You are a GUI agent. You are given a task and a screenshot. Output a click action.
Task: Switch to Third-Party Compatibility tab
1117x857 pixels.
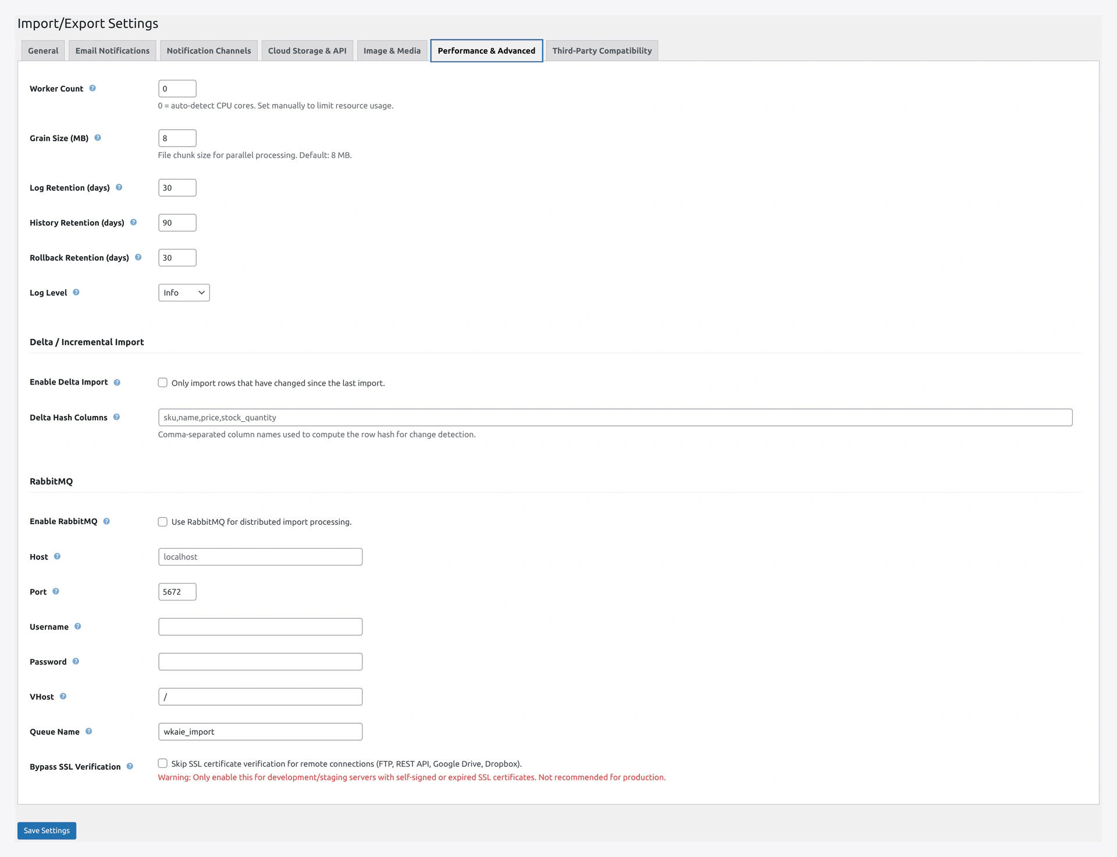(602, 51)
